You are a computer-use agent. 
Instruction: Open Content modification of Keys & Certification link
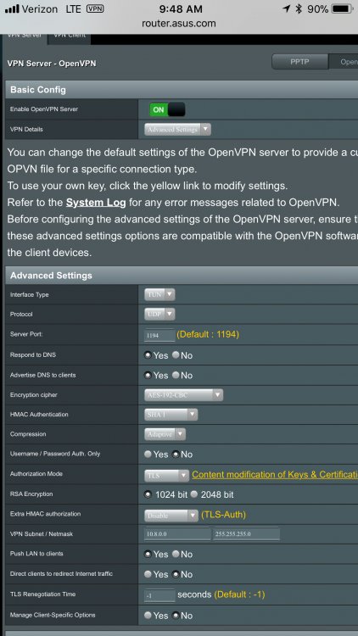coord(275,475)
